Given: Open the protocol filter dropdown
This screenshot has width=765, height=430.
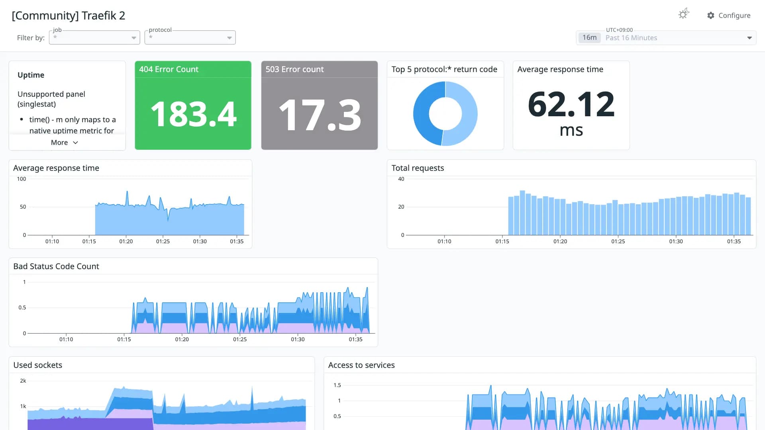Looking at the screenshot, I should click(x=190, y=37).
